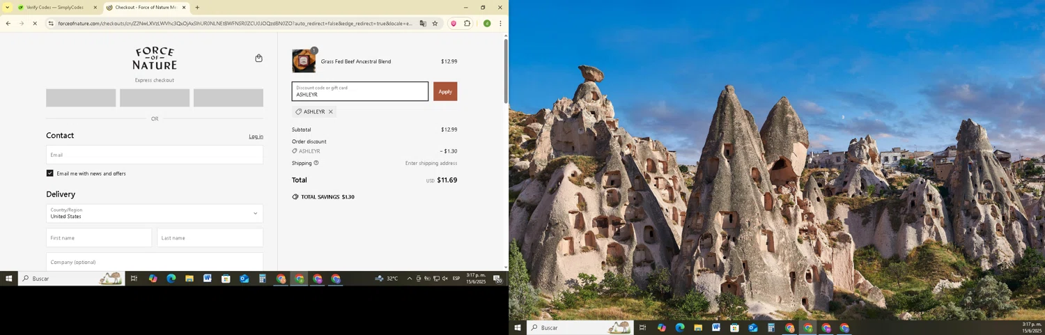View site information icon in address bar

coord(51,24)
